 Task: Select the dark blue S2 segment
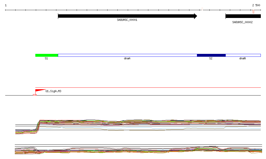tap(211, 55)
